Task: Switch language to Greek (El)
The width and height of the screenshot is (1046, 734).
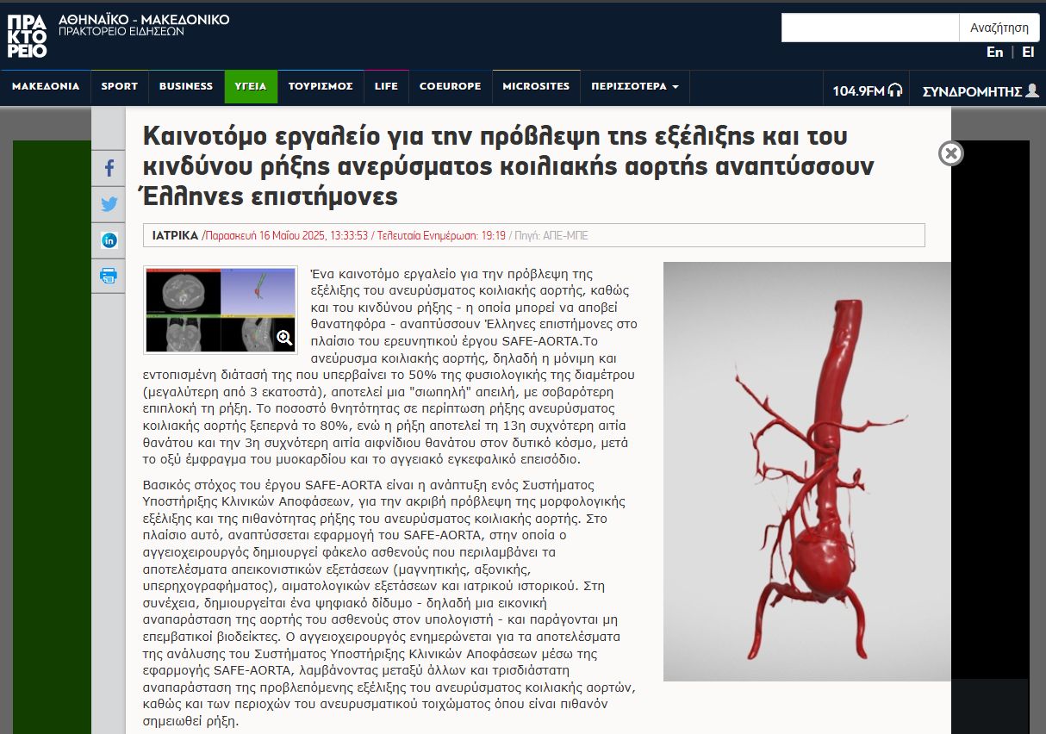Action: pos(1028,52)
